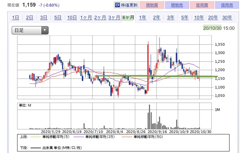This screenshot has width=241, height=153.
Task: Click the 20/10/30 15:00 timestamp
Action: tap(219, 28)
